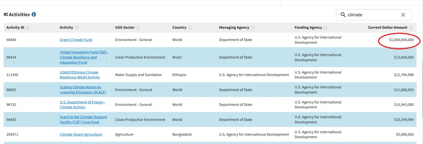Open Grant to Climate Support Facility link
Screen dimensions: 423x144
[x=83, y=120]
